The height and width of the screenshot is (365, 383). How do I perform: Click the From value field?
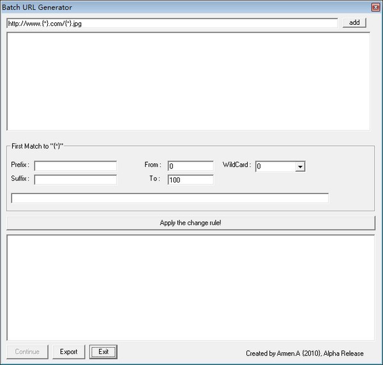point(190,166)
